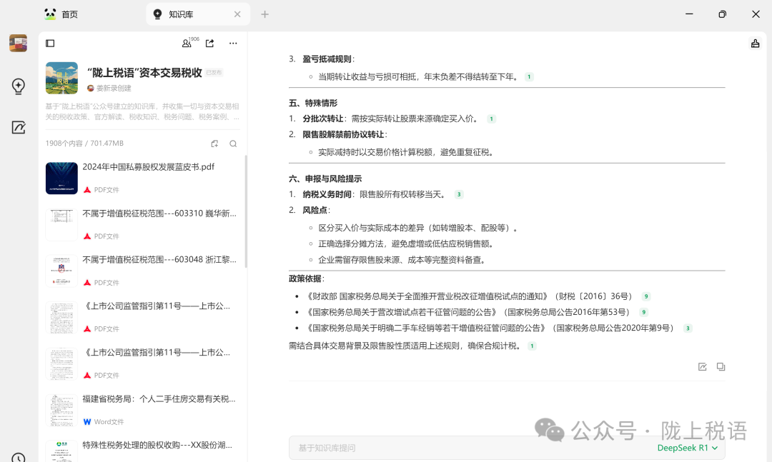Open the edit note icon in left sidebar
Image resolution: width=772 pixels, height=462 pixels.
tap(19, 128)
